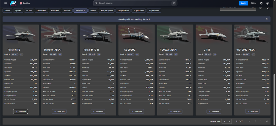Open Typhoon (AESA) vehicle image
The height and width of the screenshot is (126, 276).
coord(59,34)
